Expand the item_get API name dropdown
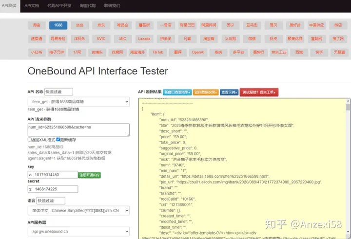The height and width of the screenshot is (239, 351). tap(78, 102)
